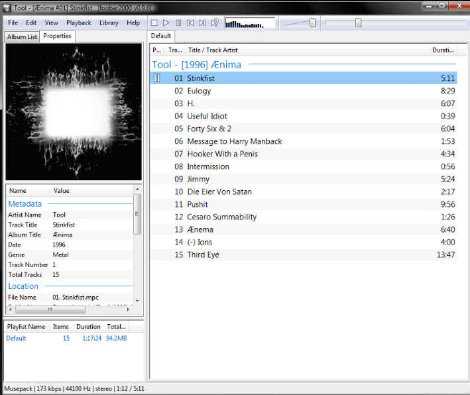Click the Album Title value Ænima
This screenshot has height=395, width=470.
pos(62,235)
